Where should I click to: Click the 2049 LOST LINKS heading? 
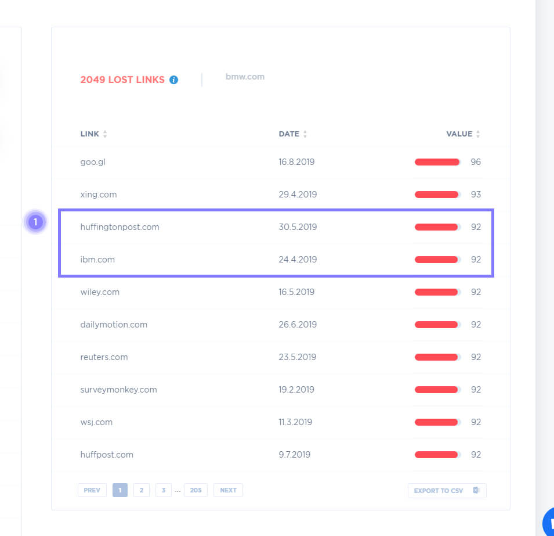pyautogui.click(x=122, y=80)
